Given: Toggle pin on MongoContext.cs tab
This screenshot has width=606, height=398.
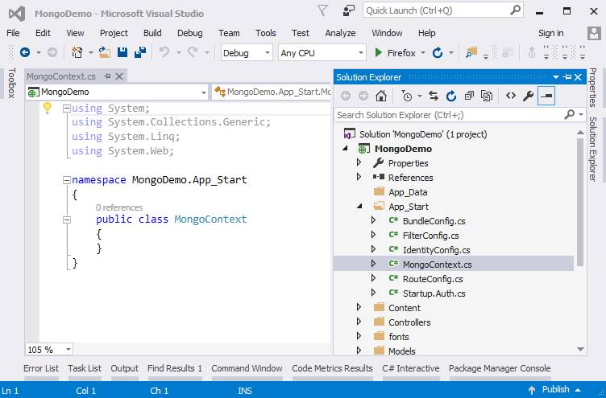Looking at the screenshot, I should pyautogui.click(x=107, y=76).
